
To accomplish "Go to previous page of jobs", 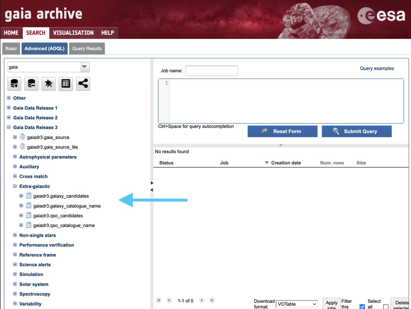I will (169, 300).
